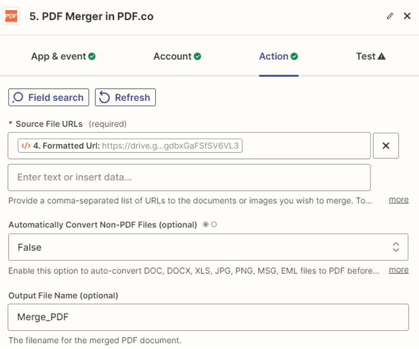Open the Test tab

(371, 56)
